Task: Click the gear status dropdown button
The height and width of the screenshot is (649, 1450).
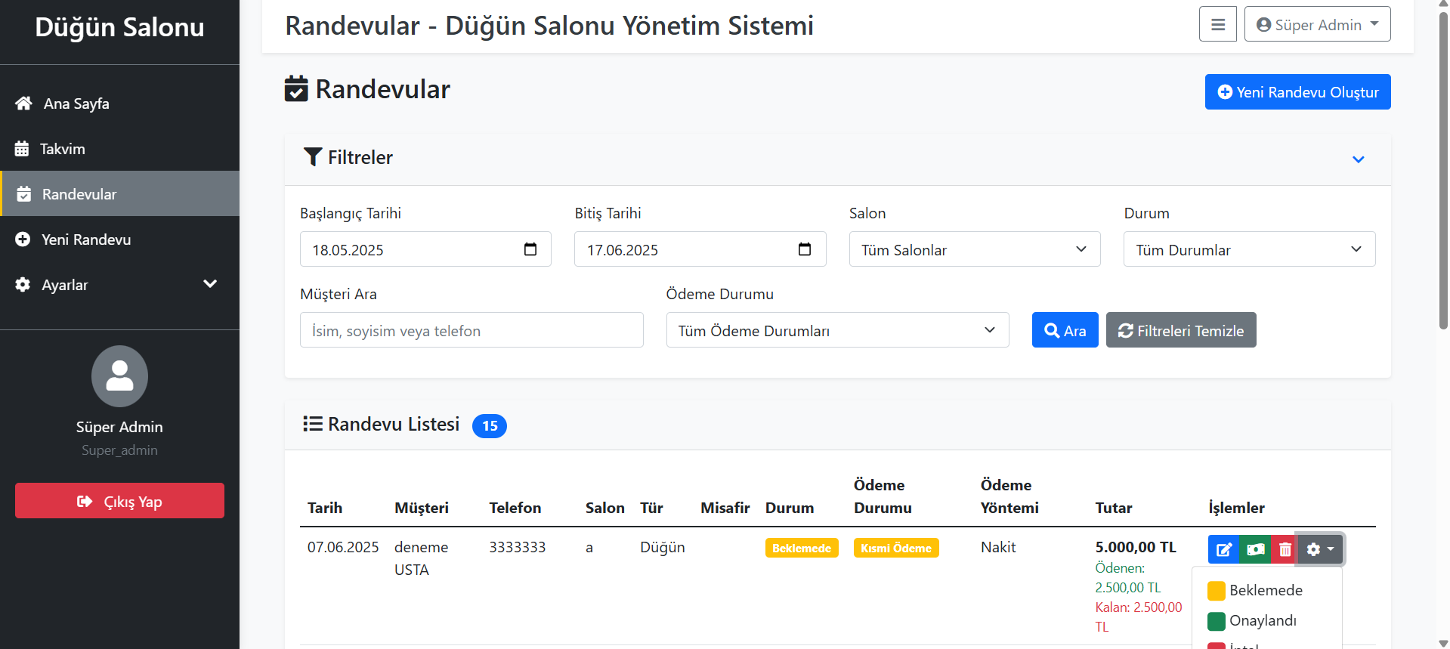Action: [x=1319, y=549]
